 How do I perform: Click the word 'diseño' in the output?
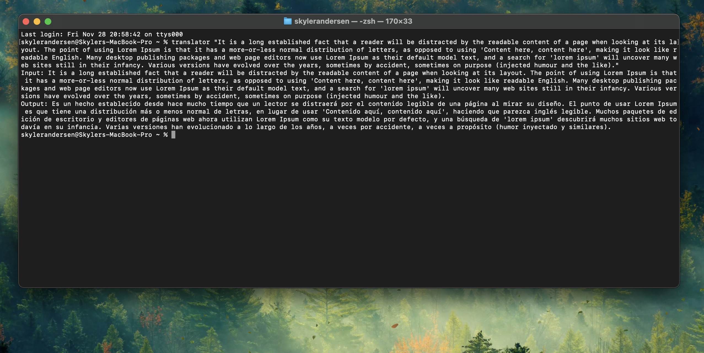[x=549, y=104]
